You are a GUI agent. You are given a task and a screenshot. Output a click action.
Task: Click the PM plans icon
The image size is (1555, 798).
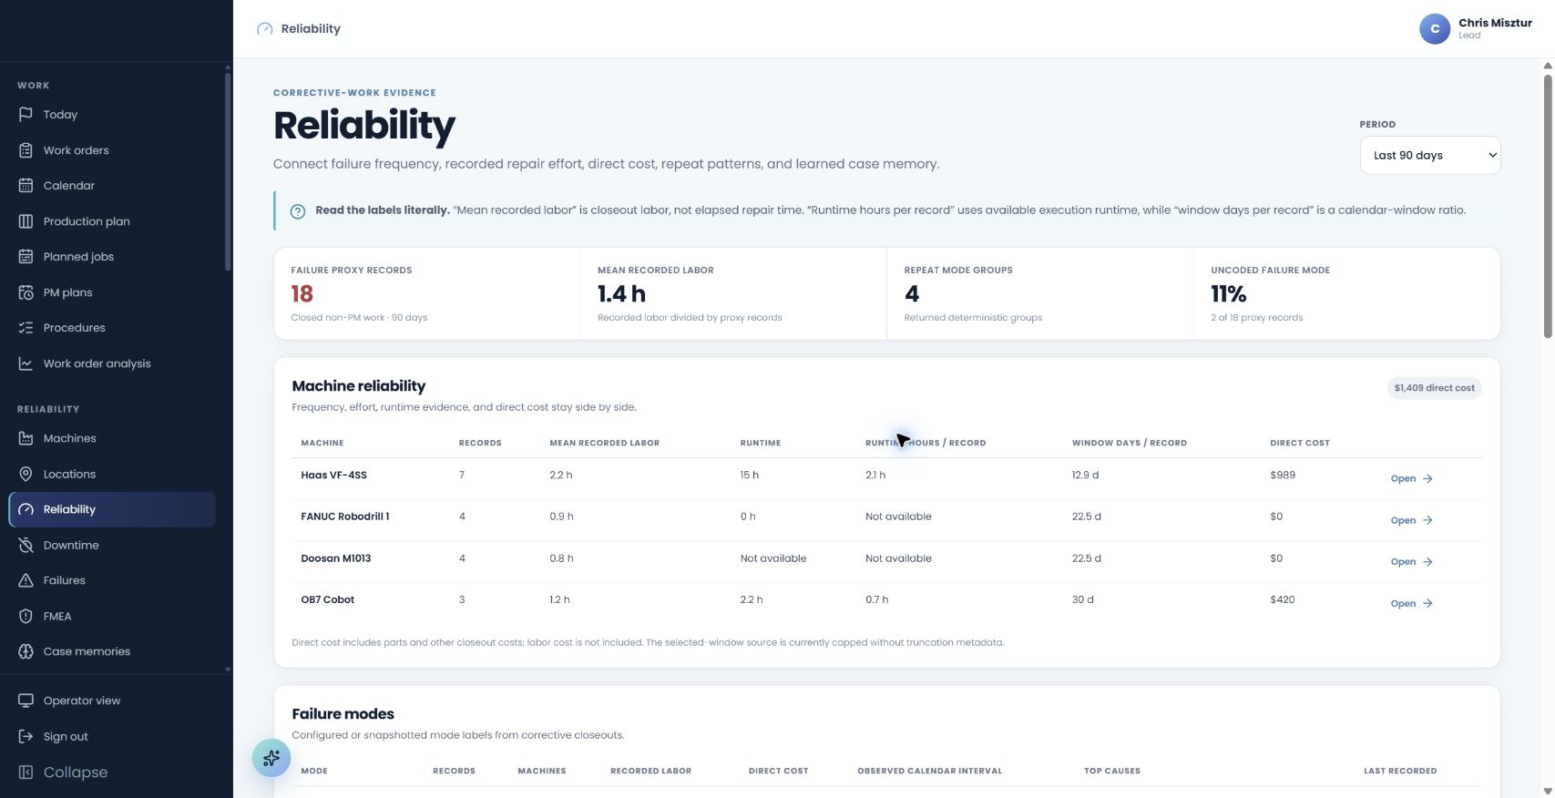26,292
